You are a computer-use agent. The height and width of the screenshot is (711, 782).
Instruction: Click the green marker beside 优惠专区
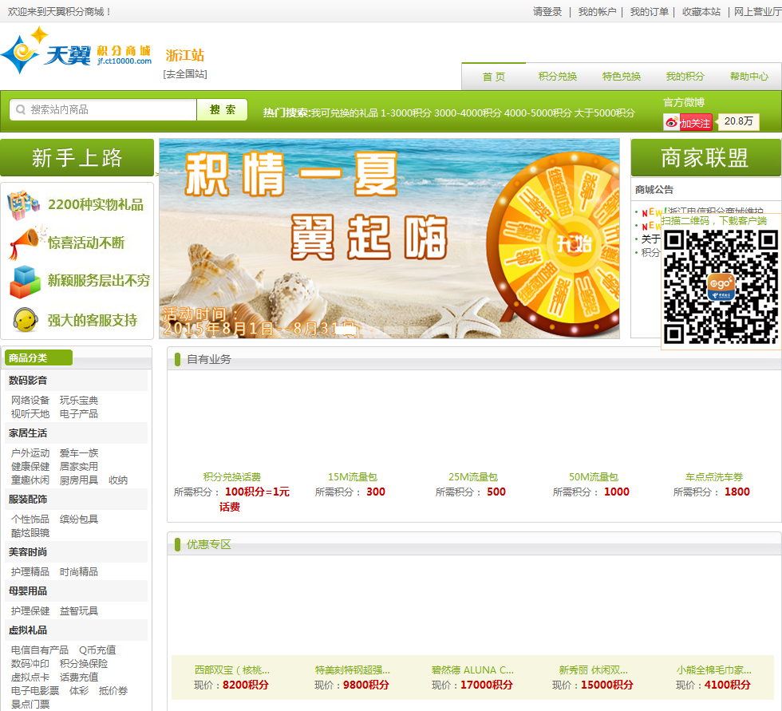pos(177,544)
